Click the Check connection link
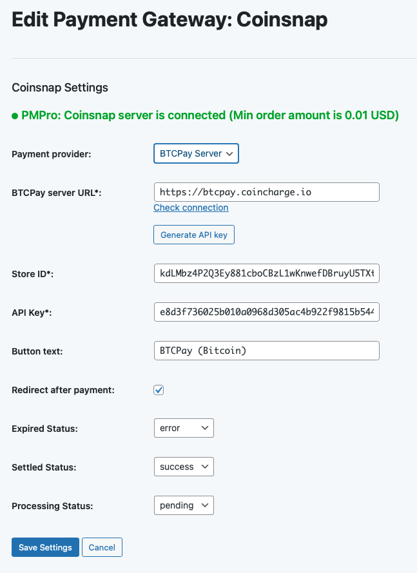The image size is (417, 573). click(191, 208)
